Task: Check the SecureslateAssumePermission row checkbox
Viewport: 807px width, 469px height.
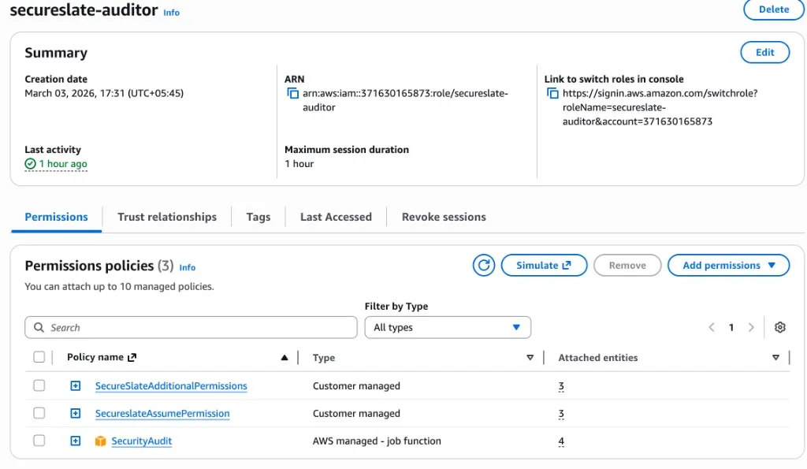Action: tap(39, 413)
